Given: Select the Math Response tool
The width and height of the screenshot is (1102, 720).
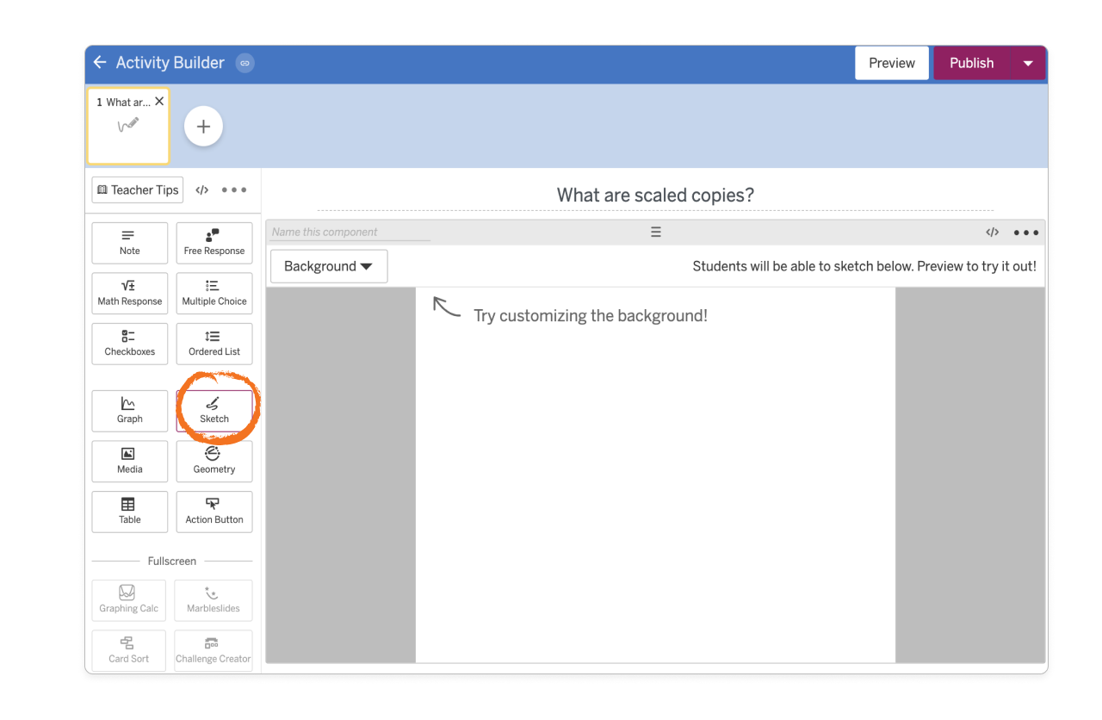Looking at the screenshot, I should [129, 293].
